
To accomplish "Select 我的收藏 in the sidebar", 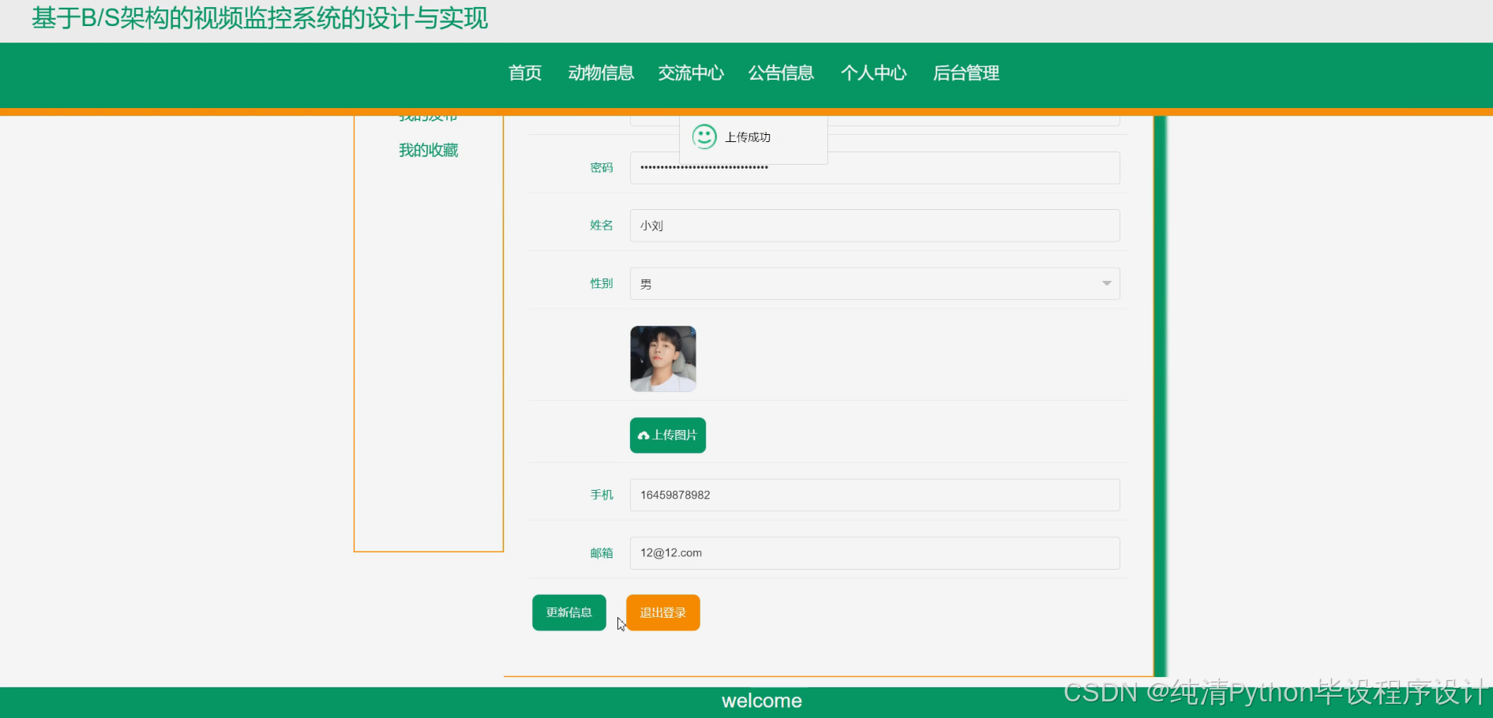I will point(428,150).
